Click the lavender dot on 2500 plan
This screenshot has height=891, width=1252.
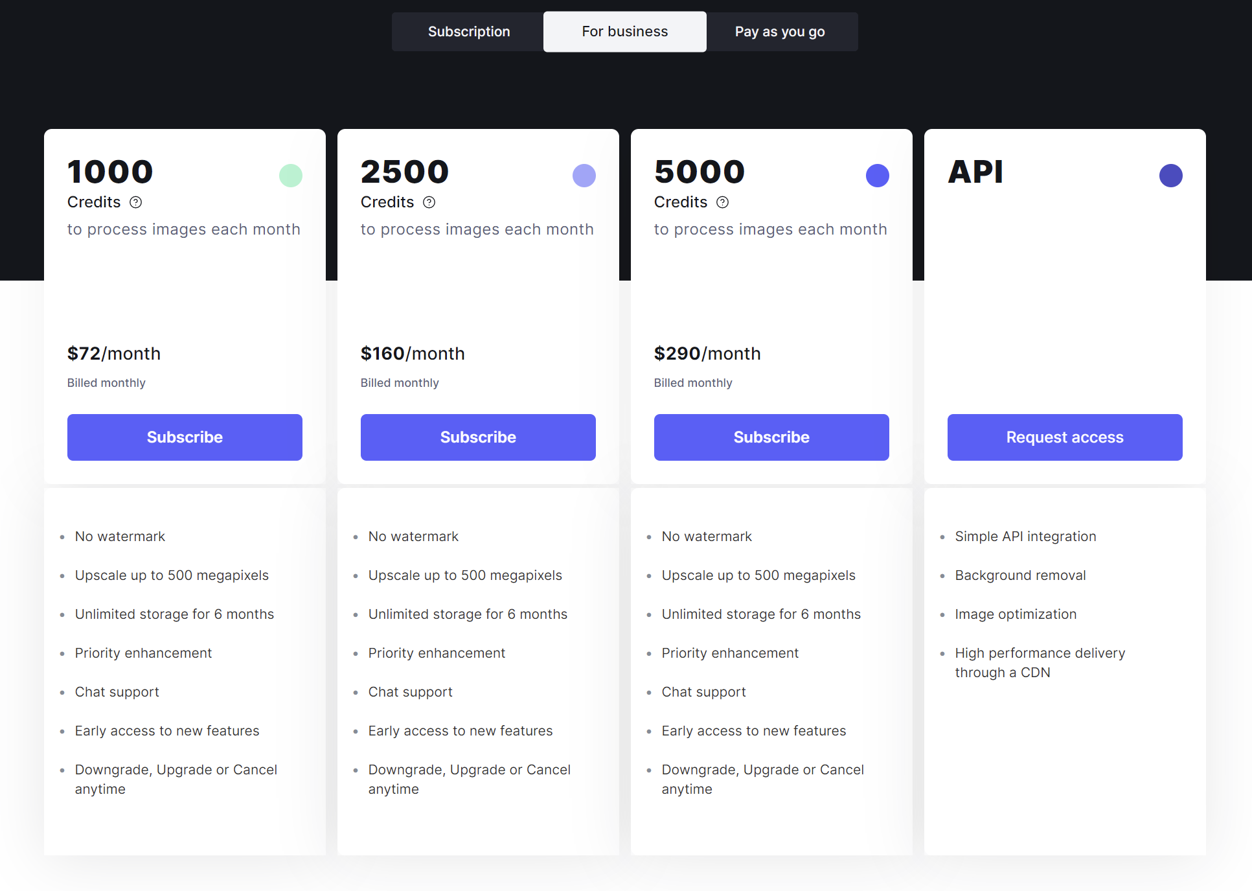coord(584,176)
